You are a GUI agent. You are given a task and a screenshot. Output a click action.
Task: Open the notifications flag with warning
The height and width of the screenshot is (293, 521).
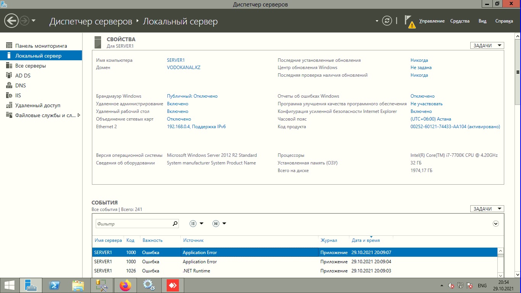pyautogui.click(x=410, y=21)
